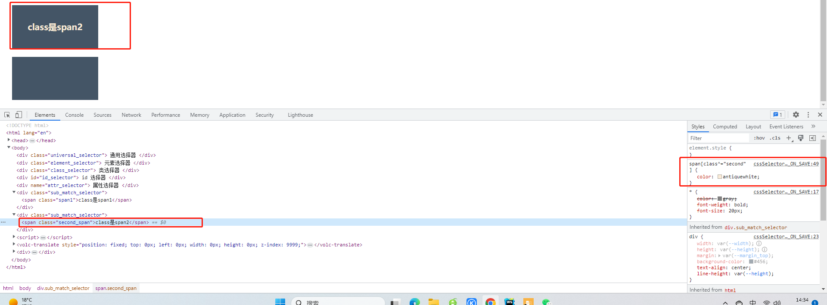This screenshot has height=305, width=827.
Task: Open the DevTools three-dot menu
Action: 808,115
